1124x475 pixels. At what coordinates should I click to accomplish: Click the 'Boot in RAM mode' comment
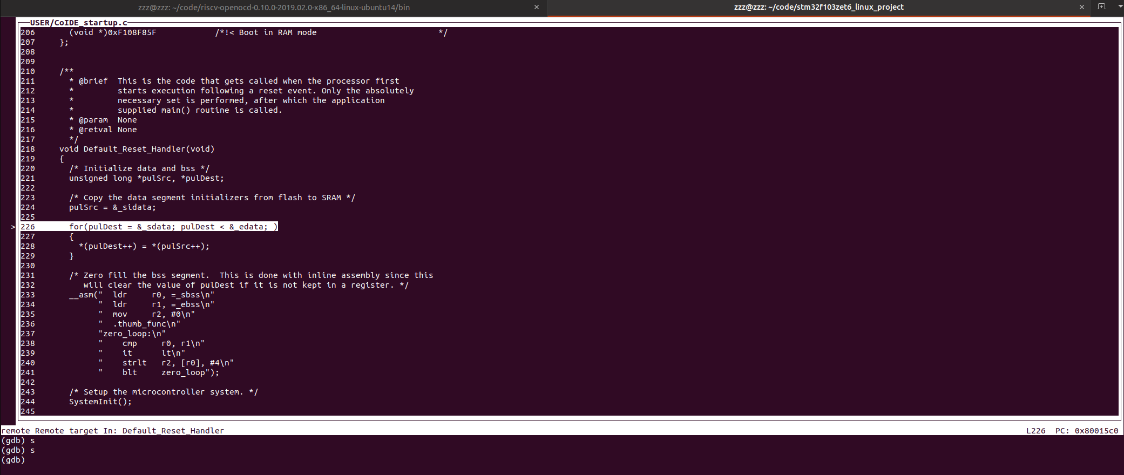[278, 32]
